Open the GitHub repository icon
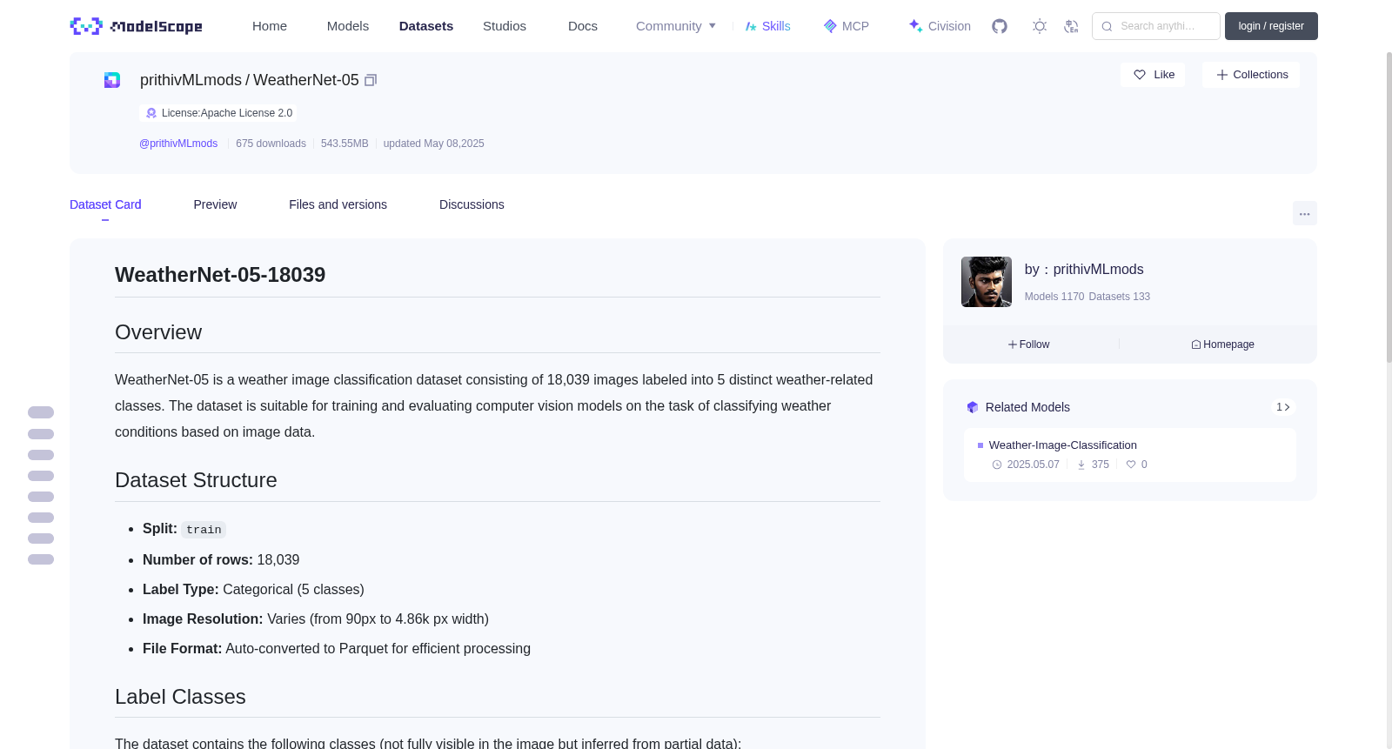Screen dimensions: 1392x749 pyautogui.click(x=1000, y=26)
